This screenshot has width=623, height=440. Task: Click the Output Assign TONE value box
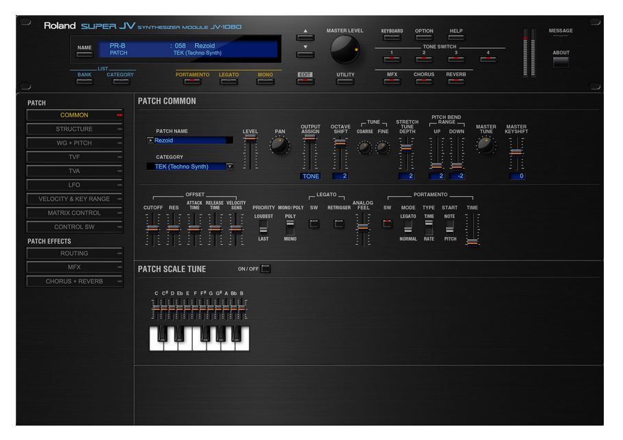[311, 176]
